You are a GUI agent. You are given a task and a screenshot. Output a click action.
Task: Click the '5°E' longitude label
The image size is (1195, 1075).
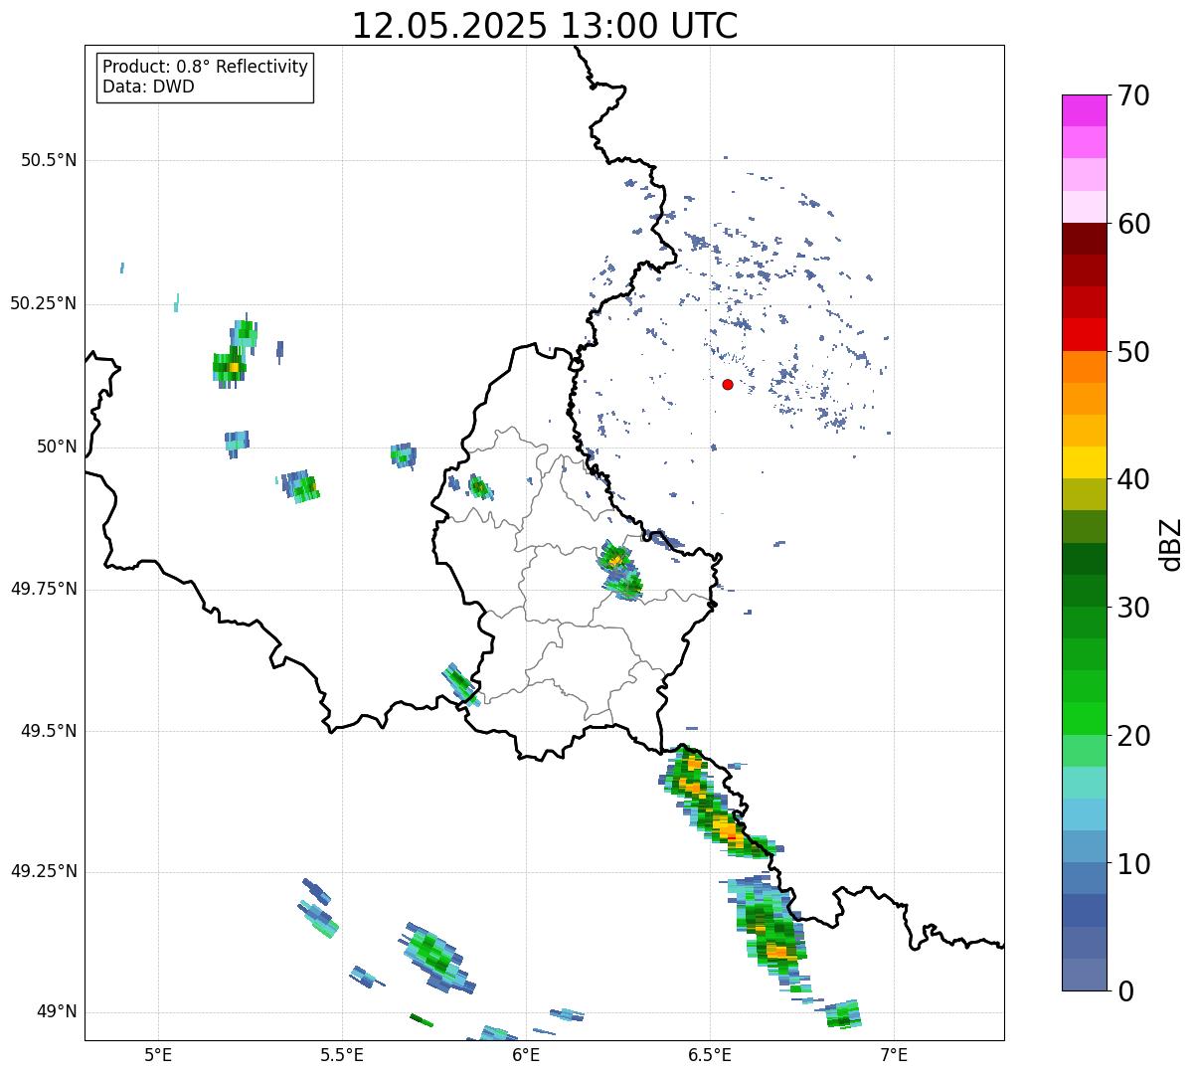click(x=158, y=1054)
